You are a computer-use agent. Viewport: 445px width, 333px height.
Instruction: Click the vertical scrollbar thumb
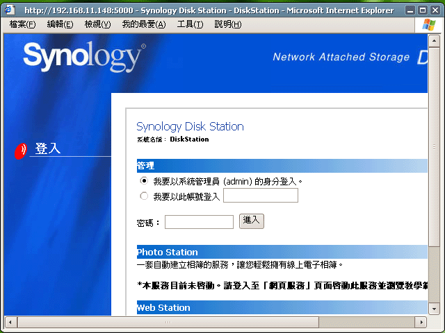click(434, 147)
